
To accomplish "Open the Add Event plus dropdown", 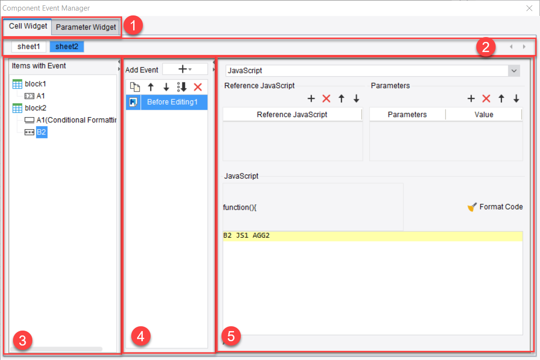I will (185, 69).
